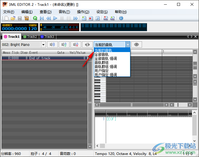
Task: Click the piano roll horizontal zoom slider
Action: pos(178,105)
